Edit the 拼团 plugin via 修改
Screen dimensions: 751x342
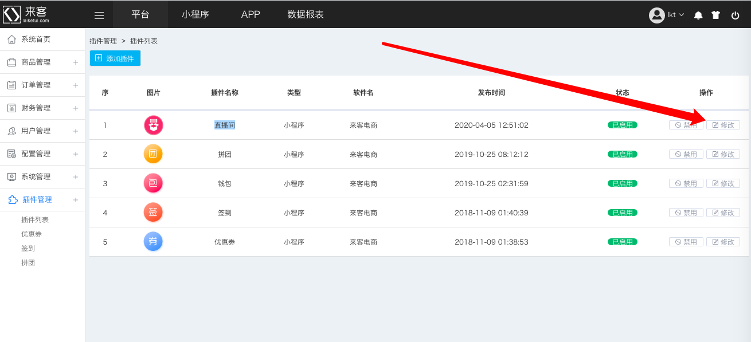723,154
